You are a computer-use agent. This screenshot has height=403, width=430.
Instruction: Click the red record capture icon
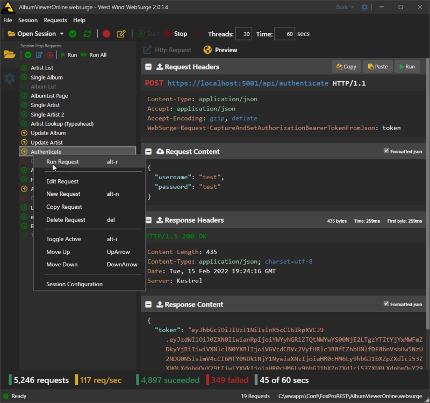106,34
